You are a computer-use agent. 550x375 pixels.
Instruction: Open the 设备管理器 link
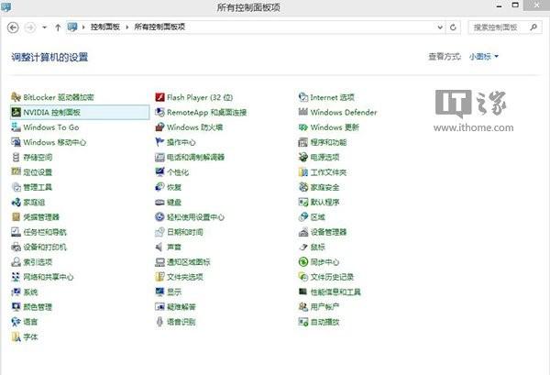pos(328,232)
